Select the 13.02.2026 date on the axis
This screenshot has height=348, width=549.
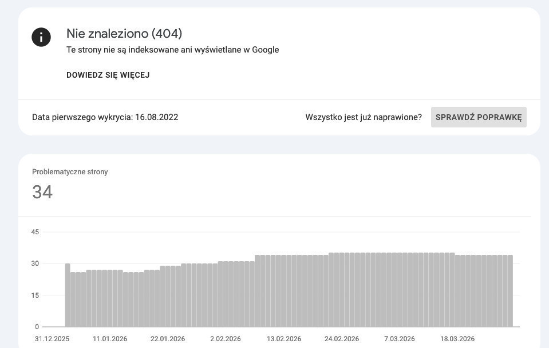tap(284, 339)
